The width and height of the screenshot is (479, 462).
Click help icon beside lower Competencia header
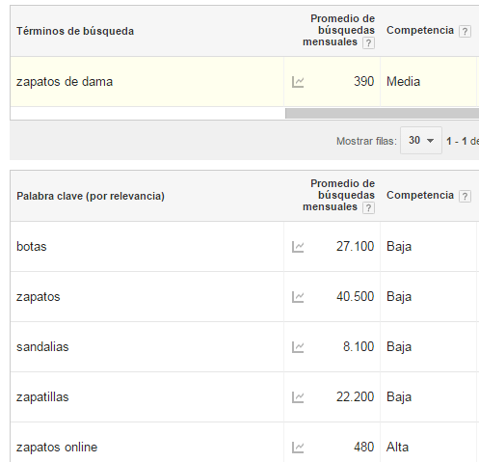(x=465, y=196)
